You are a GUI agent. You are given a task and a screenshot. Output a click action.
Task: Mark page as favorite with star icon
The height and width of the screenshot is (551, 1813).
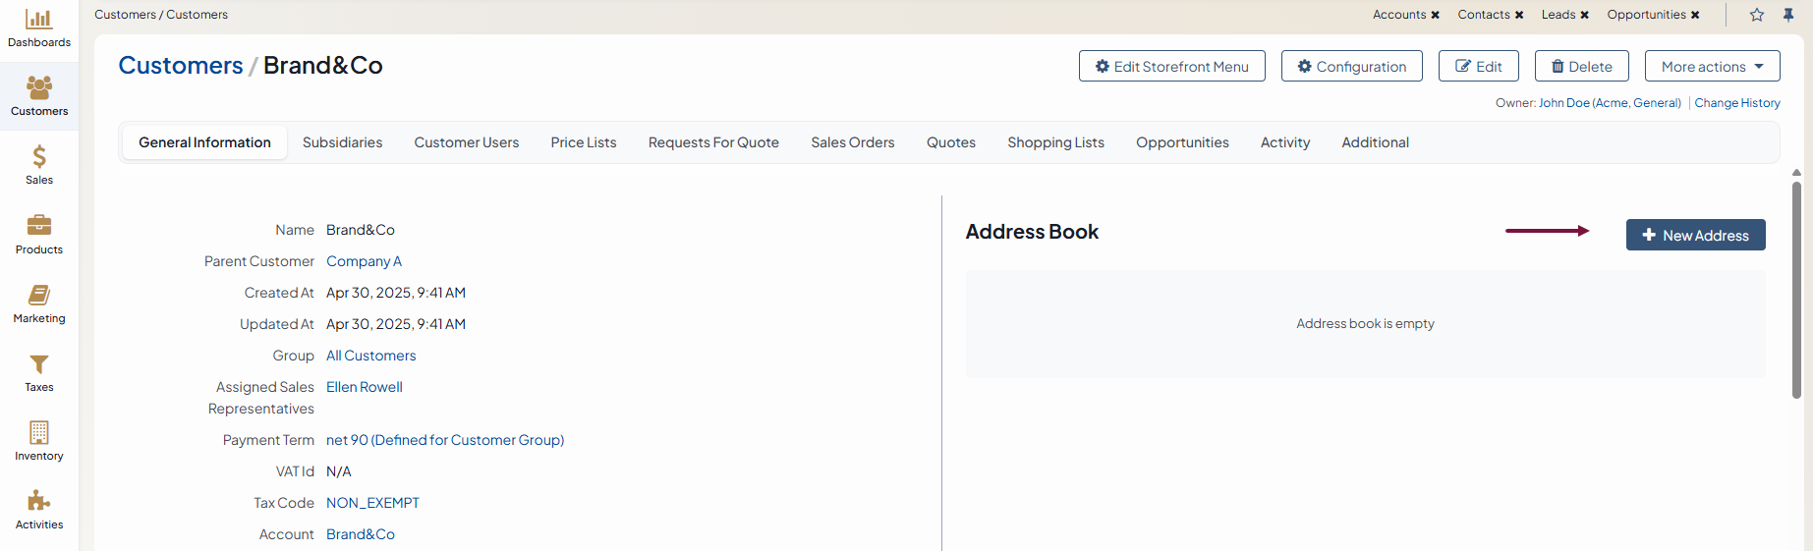1757,15
